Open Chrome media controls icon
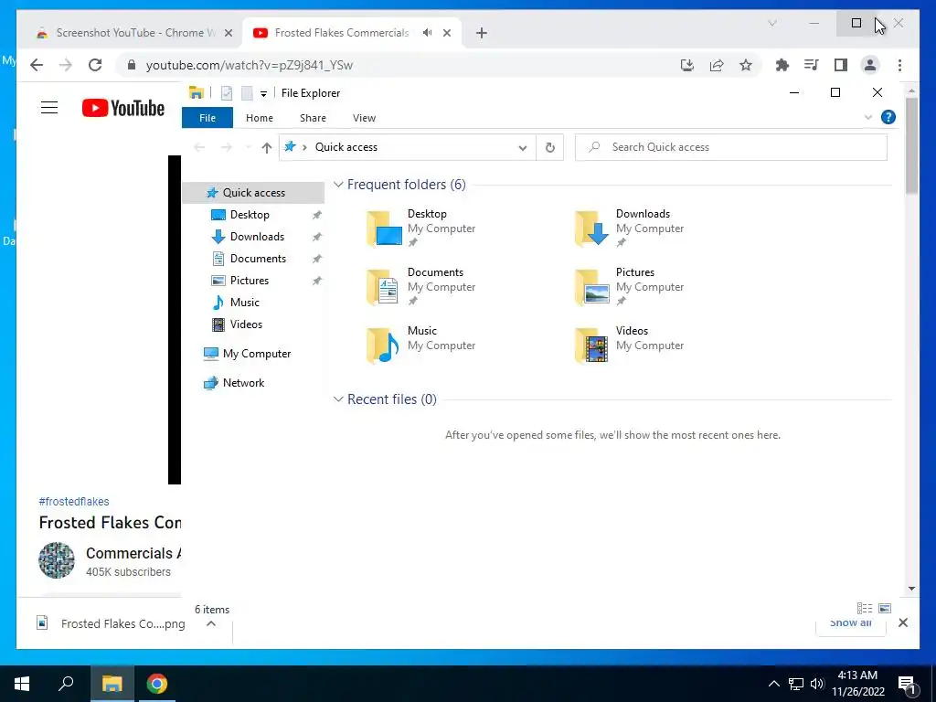 [x=812, y=65]
